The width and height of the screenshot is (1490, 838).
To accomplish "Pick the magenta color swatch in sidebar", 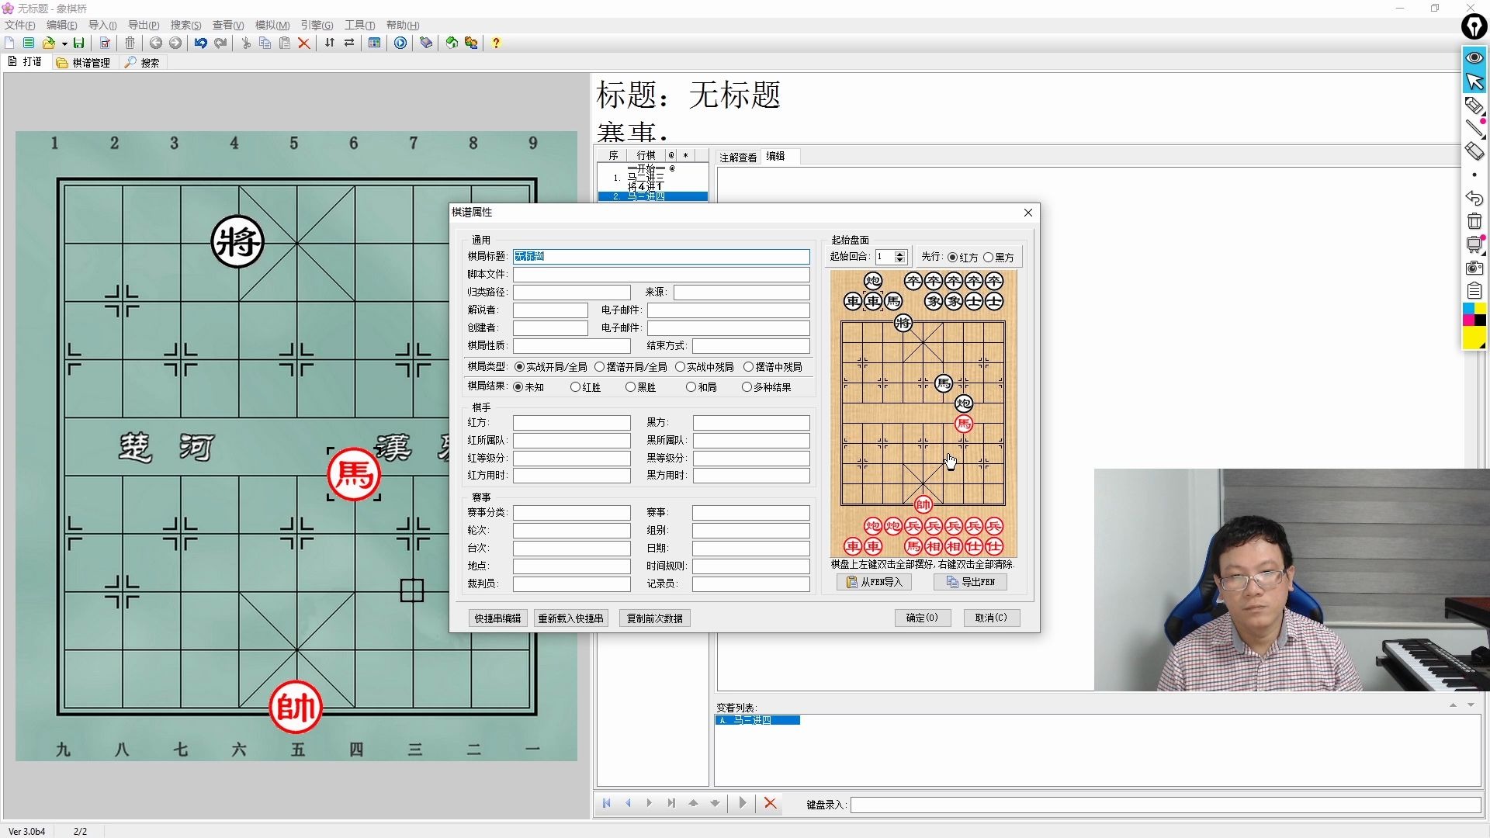I will pos(1469,320).
